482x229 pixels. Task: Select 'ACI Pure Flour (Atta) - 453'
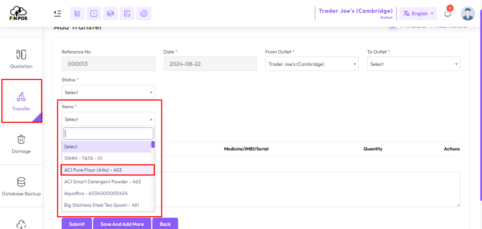tap(106, 170)
